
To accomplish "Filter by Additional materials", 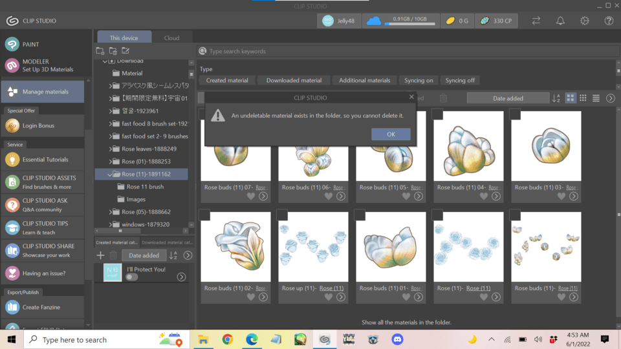I will point(364,80).
